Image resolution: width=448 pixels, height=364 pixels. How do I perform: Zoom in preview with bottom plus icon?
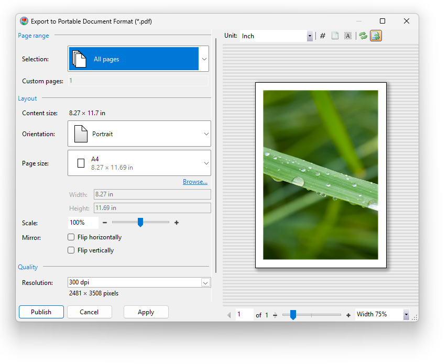348,315
